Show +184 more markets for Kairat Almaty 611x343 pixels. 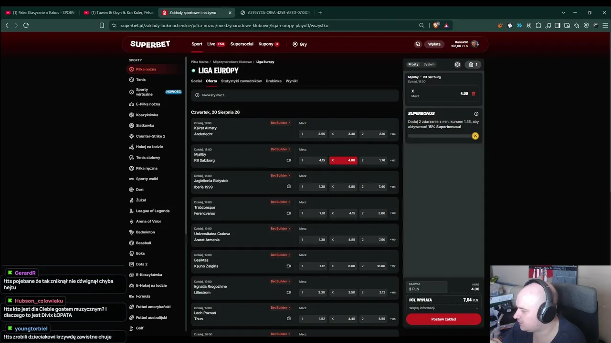[393, 134]
